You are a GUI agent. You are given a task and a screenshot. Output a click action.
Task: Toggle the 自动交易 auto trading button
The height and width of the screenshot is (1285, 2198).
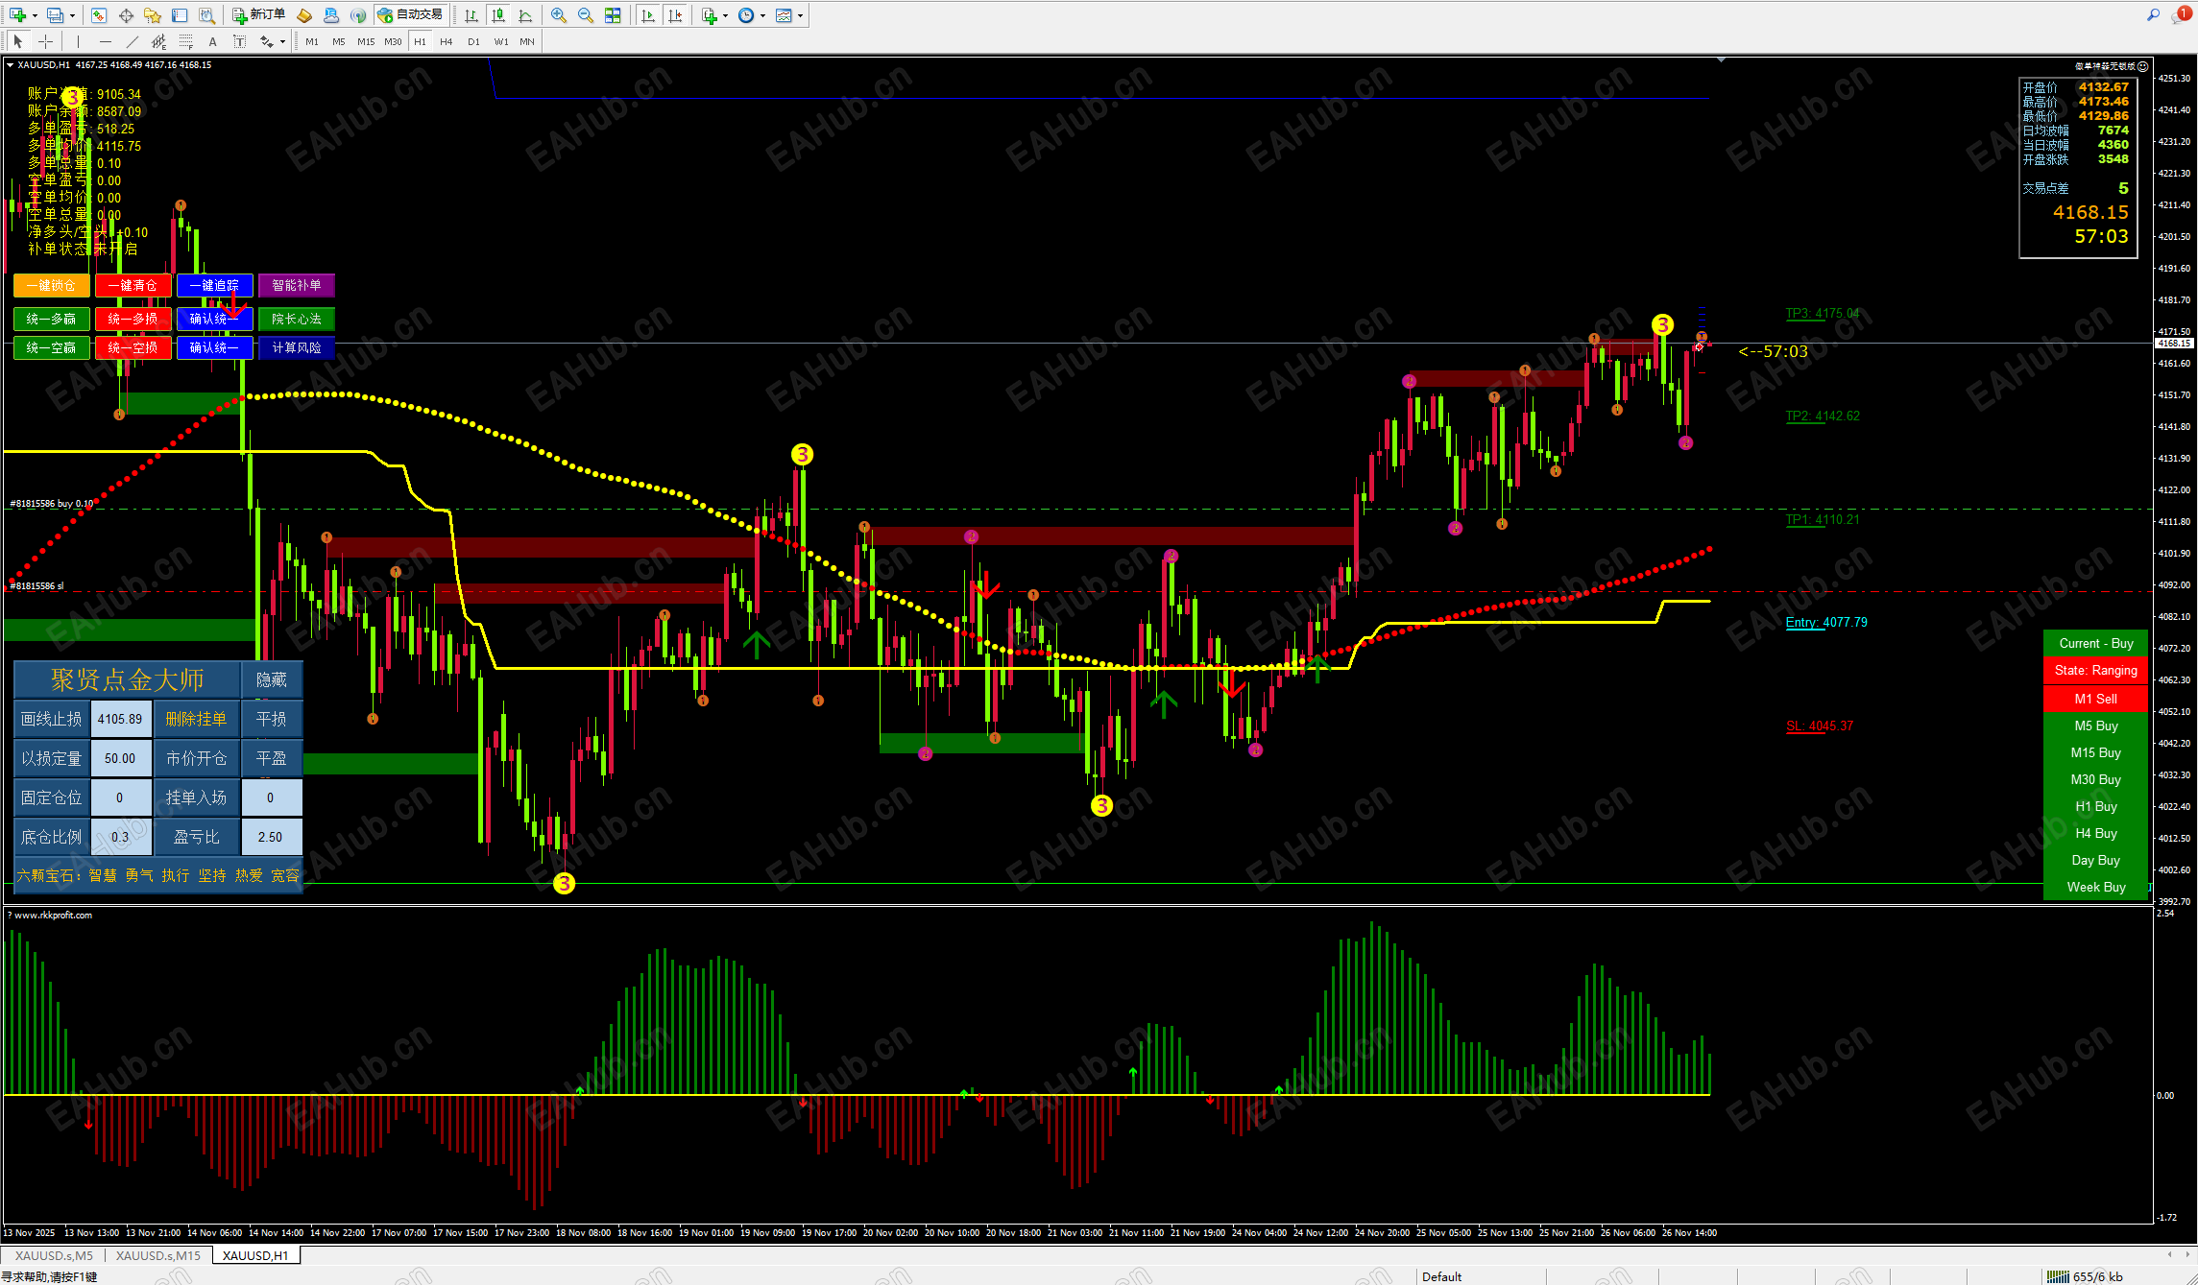pyautogui.click(x=411, y=15)
